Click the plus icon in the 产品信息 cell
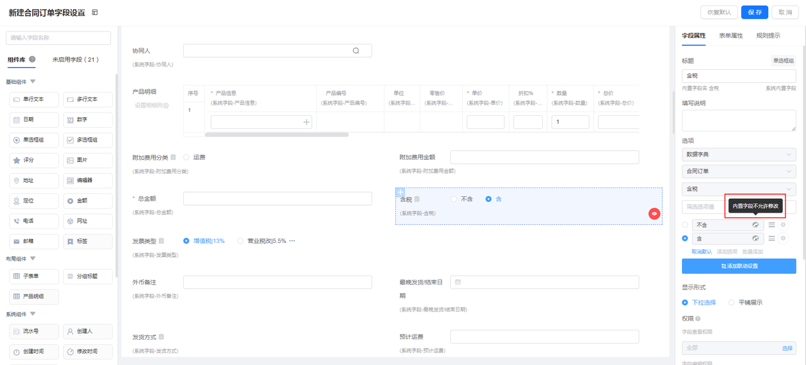The width and height of the screenshot is (806, 365). pos(307,122)
